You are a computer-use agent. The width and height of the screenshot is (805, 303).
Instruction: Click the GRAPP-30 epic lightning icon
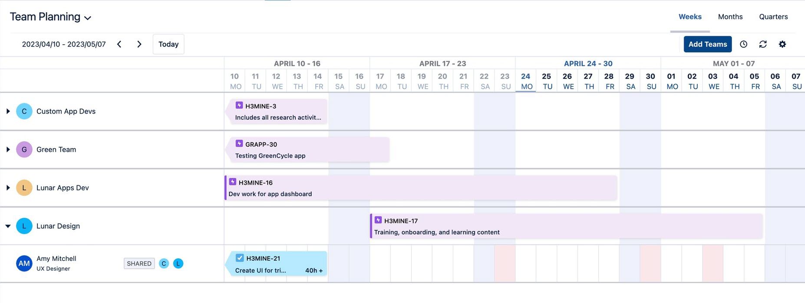239,144
